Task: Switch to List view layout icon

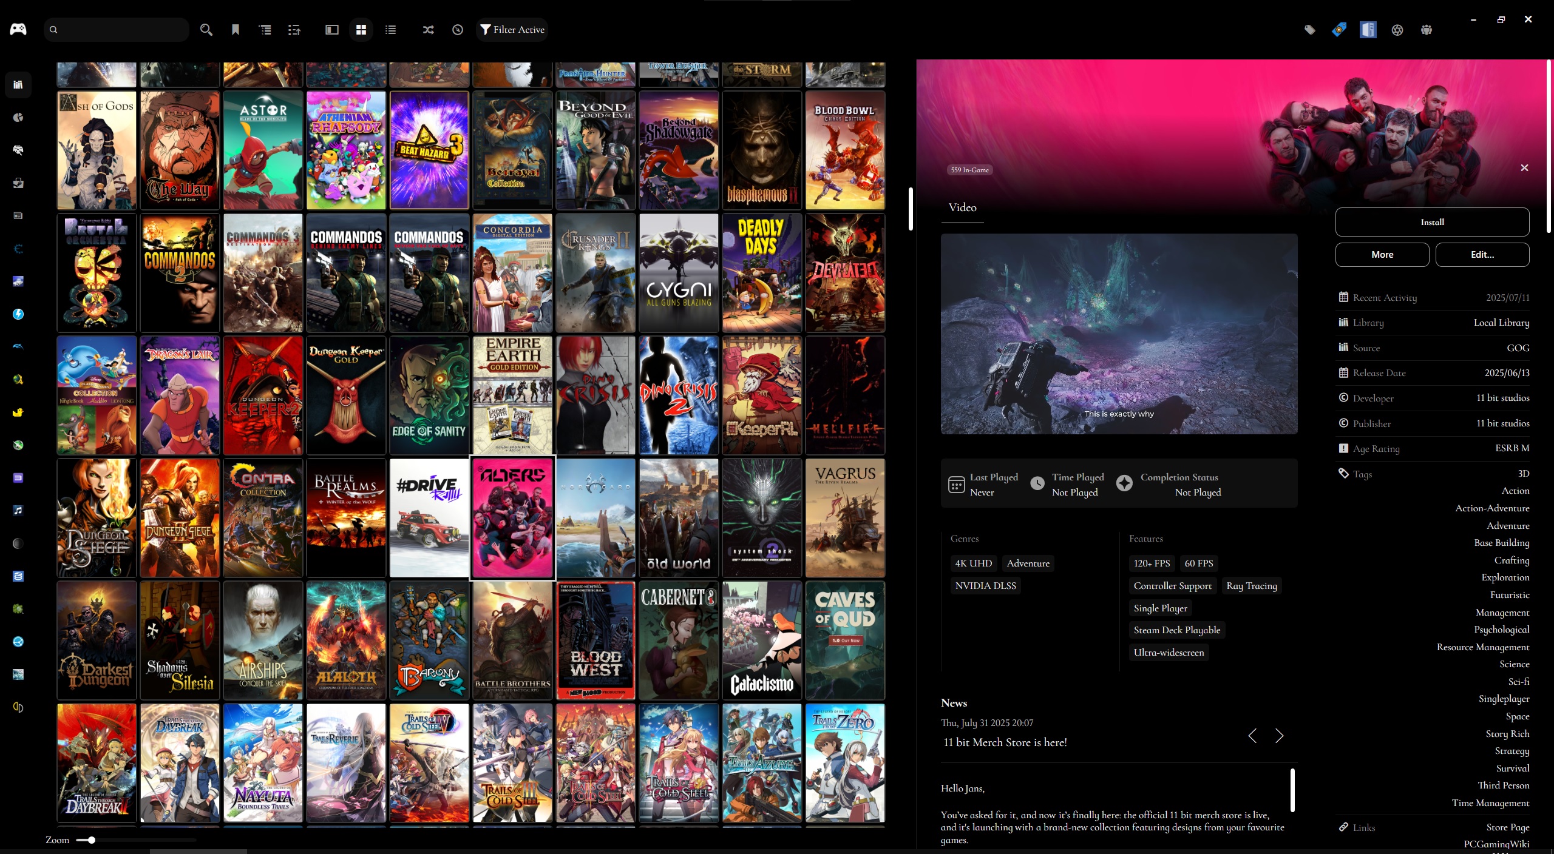Action: click(x=390, y=30)
